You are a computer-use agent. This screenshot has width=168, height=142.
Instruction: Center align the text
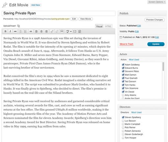coord(42,31)
